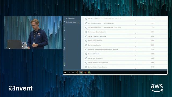Click 'CIS Microsoft Windows 8.1 Benchmark Level 1 + BitLocker' text
The height and width of the screenshot is (97, 172).
pyautogui.click(x=105, y=19)
